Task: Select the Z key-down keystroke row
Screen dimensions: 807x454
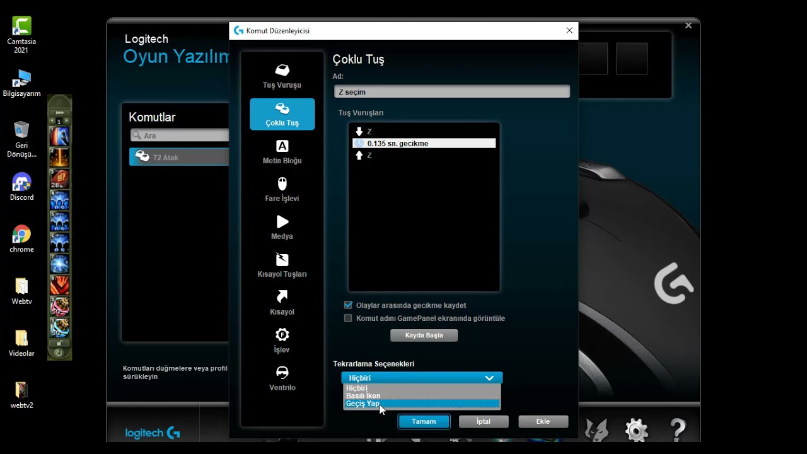Action: coord(424,132)
